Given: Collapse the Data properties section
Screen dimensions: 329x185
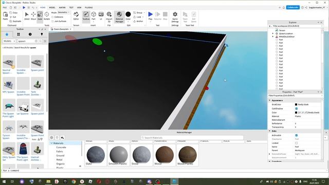Looking at the screenshot, I should (269, 131).
